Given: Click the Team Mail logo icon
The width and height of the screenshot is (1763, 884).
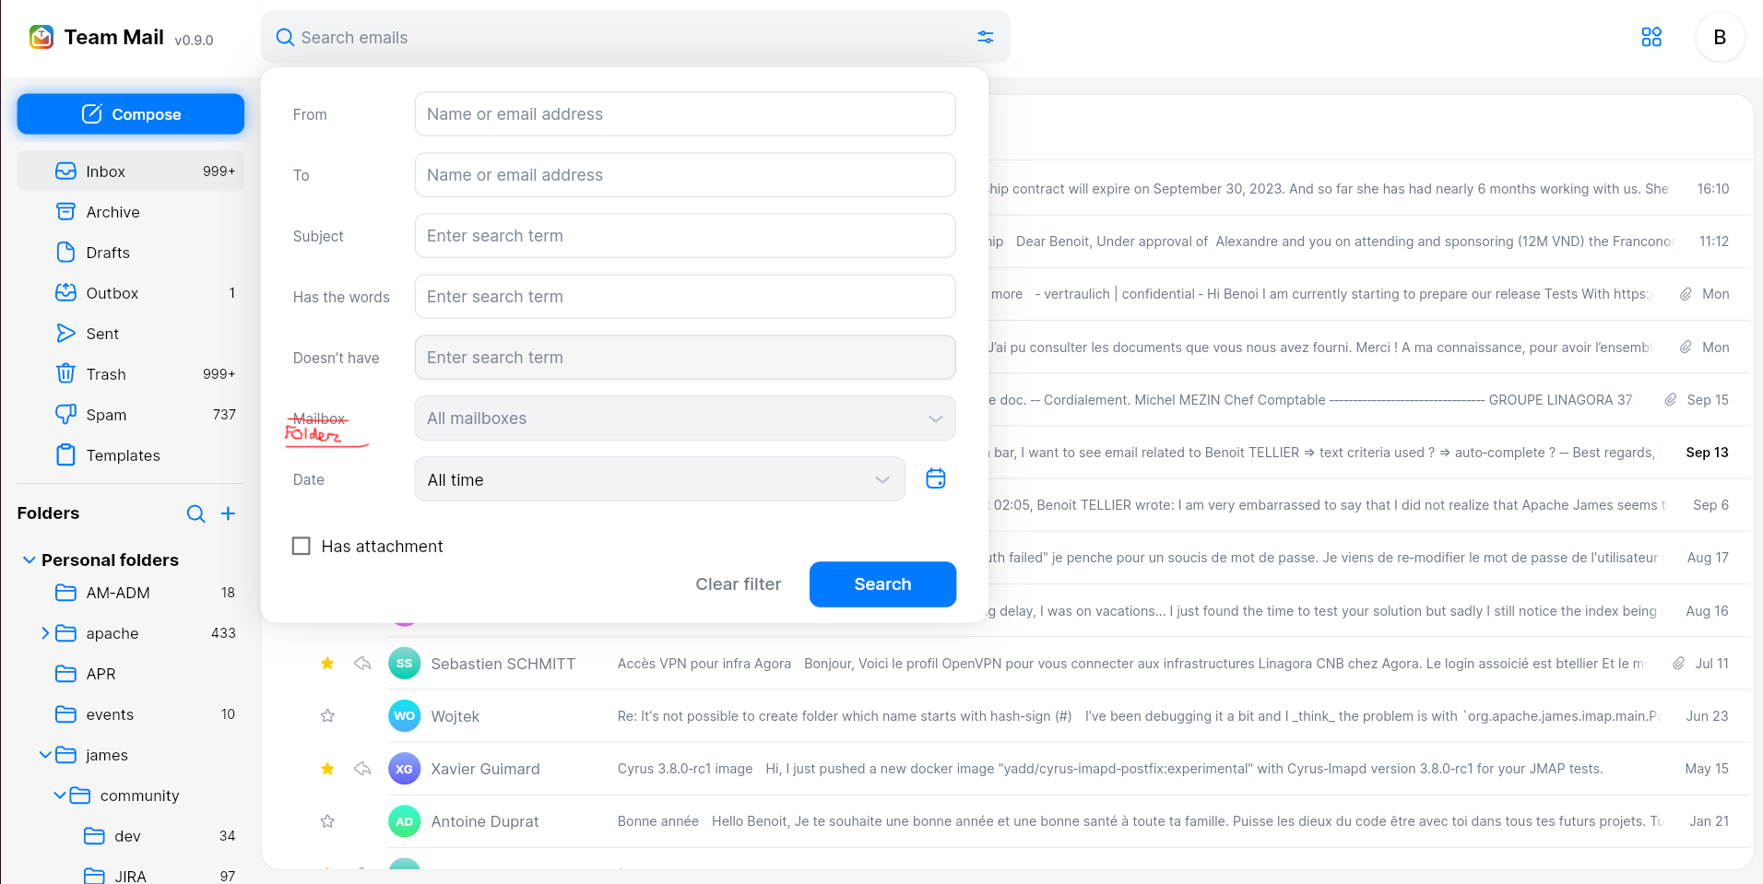Looking at the screenshot, I should 41,37.
